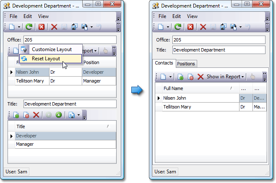The image size is (276, 183).
Task: Open File menu in left window
Action: click(13, 16)
